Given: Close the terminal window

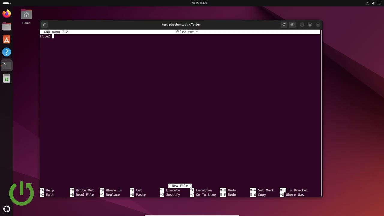Looking at the screenshot, I should [x=318, y=25].
